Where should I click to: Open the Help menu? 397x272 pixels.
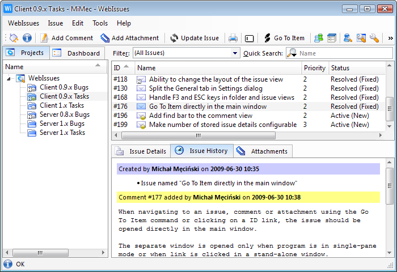[124, 23]
